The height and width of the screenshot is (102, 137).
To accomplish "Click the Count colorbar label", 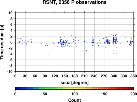I will coord(75,100).
